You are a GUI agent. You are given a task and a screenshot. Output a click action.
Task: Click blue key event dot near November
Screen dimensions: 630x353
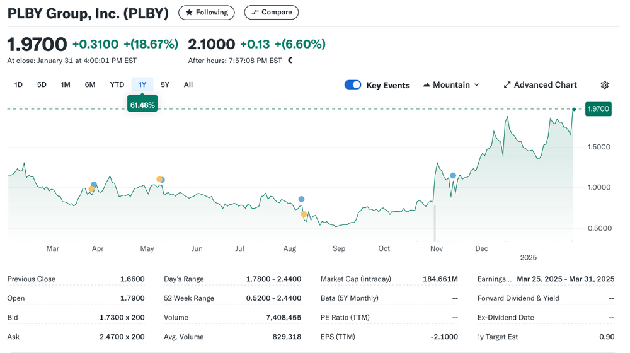453,176
